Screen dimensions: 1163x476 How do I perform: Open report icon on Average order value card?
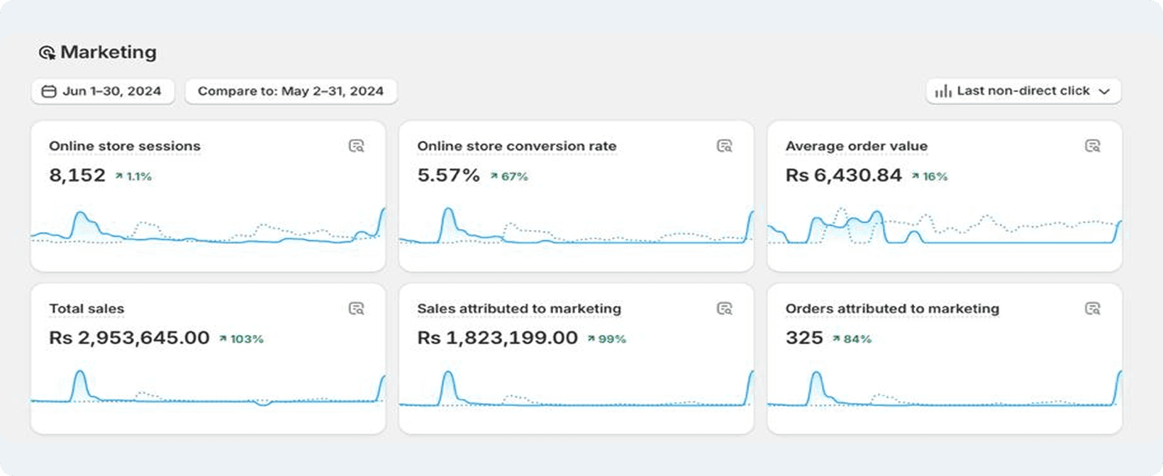coord(1092,146)
